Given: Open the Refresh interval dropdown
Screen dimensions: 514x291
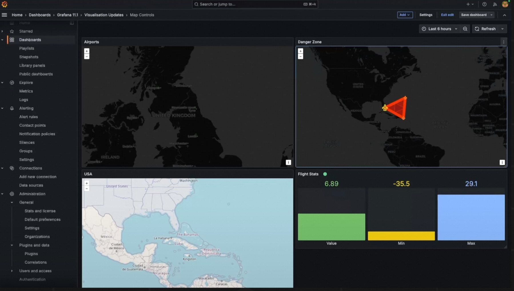Looking at the screenshot, I should (503, 29).
